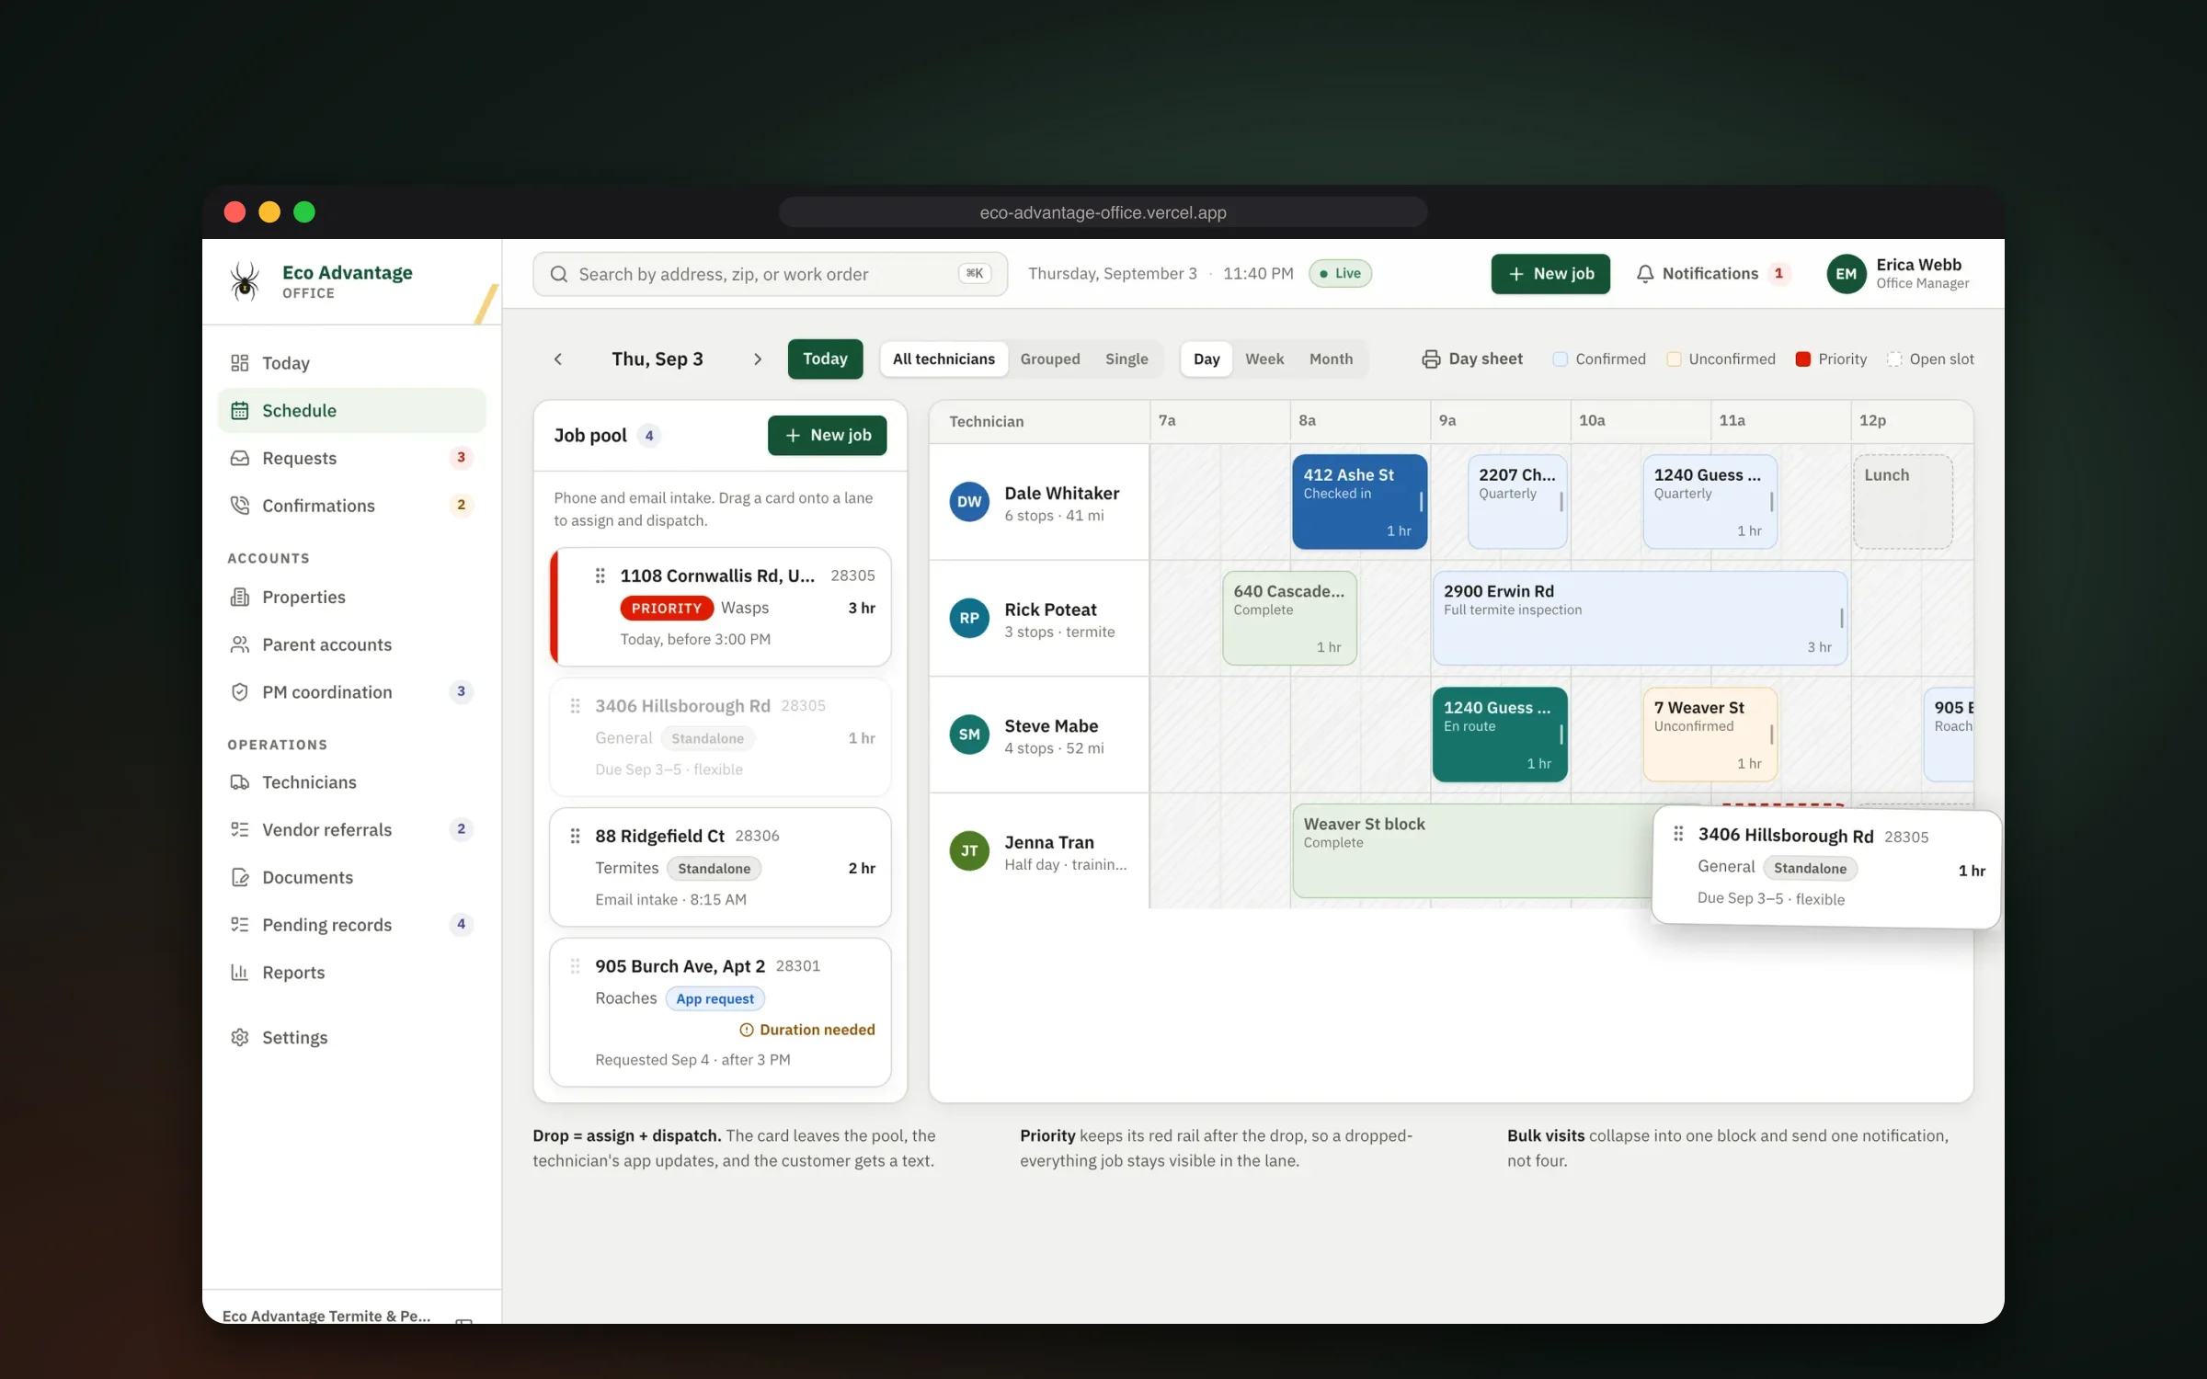Click the Eco Advantage spider logo
Screen dimensions: 2207x1379
(x=245, y=281)
